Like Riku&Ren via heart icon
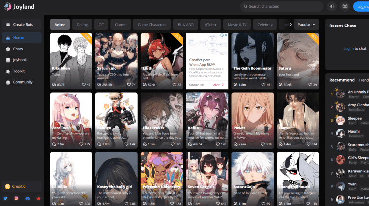The image size is (369, 206). 84,85
